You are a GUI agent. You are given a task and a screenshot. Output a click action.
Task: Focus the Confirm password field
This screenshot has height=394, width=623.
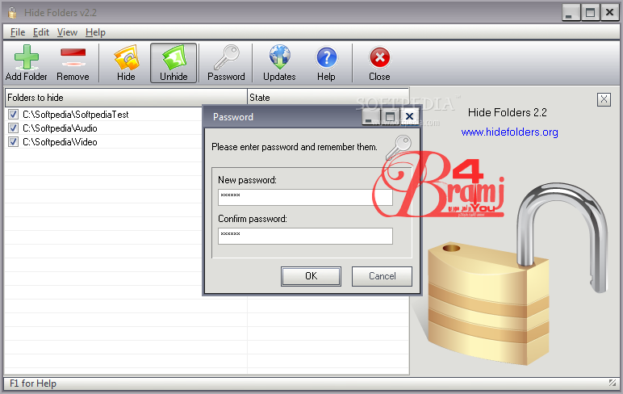click(305, 236)
